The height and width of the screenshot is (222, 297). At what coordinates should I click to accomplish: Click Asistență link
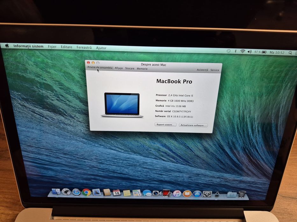point(202,70)
